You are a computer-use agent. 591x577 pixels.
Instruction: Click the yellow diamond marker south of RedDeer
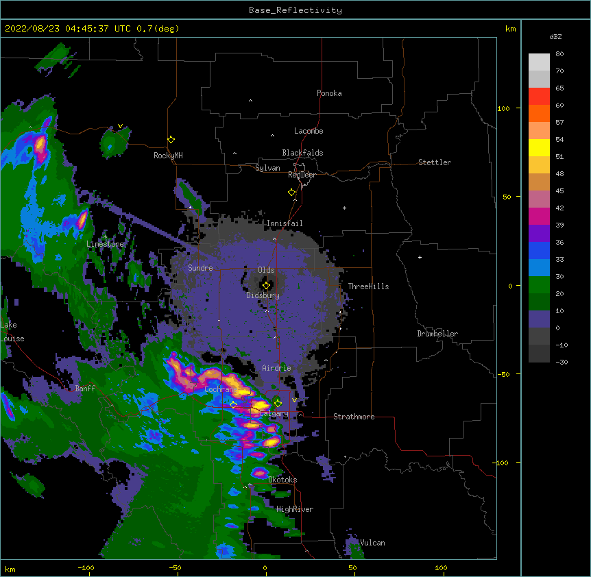pyautogui.click(x=292, y=193)
